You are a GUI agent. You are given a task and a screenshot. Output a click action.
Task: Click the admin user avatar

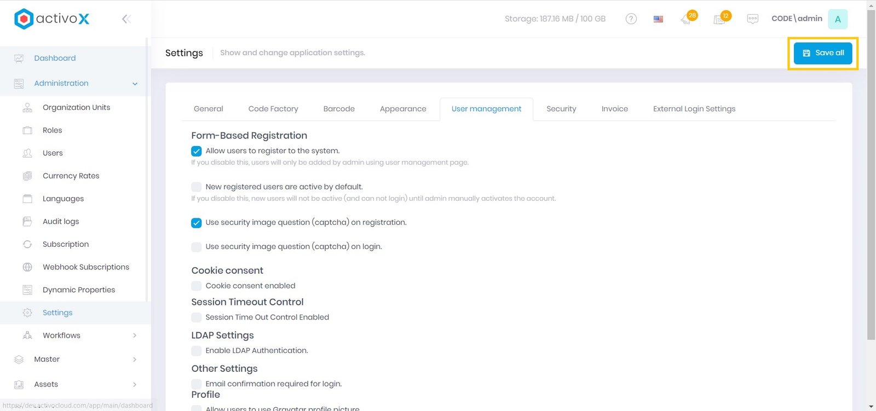tap(837, 19)
